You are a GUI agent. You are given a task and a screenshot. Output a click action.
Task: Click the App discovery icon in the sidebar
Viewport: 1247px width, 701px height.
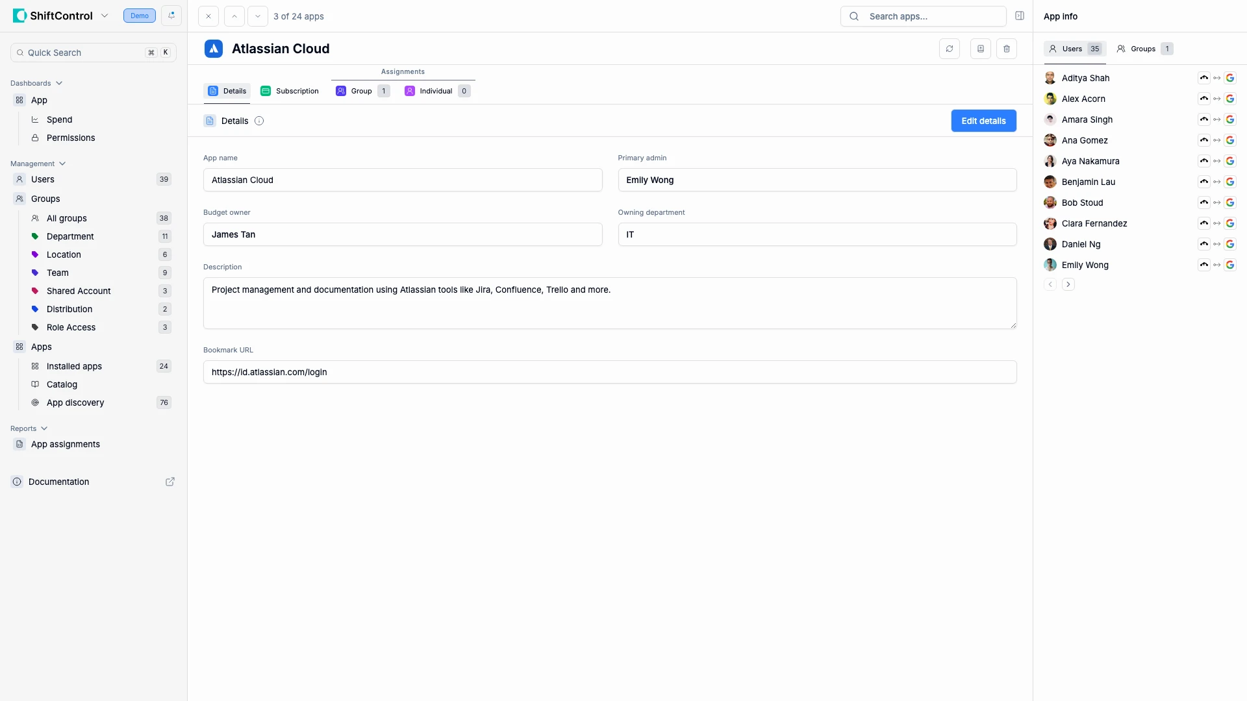34,402
